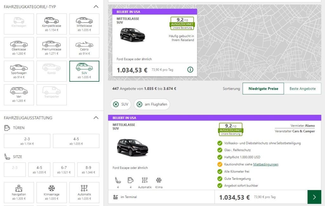Deselect the active SUV category tile
The width and height of the screenshot is (325, 206).
coord(84,71)
